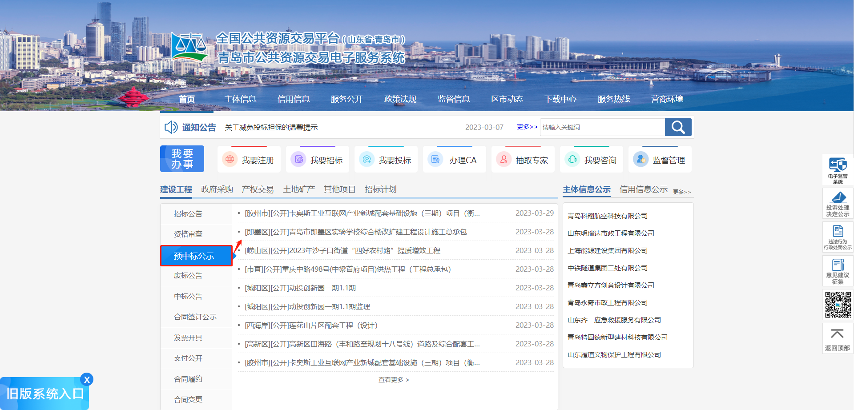Click the search magnifier button
This screenshot has width=854, height=410.
678,127
